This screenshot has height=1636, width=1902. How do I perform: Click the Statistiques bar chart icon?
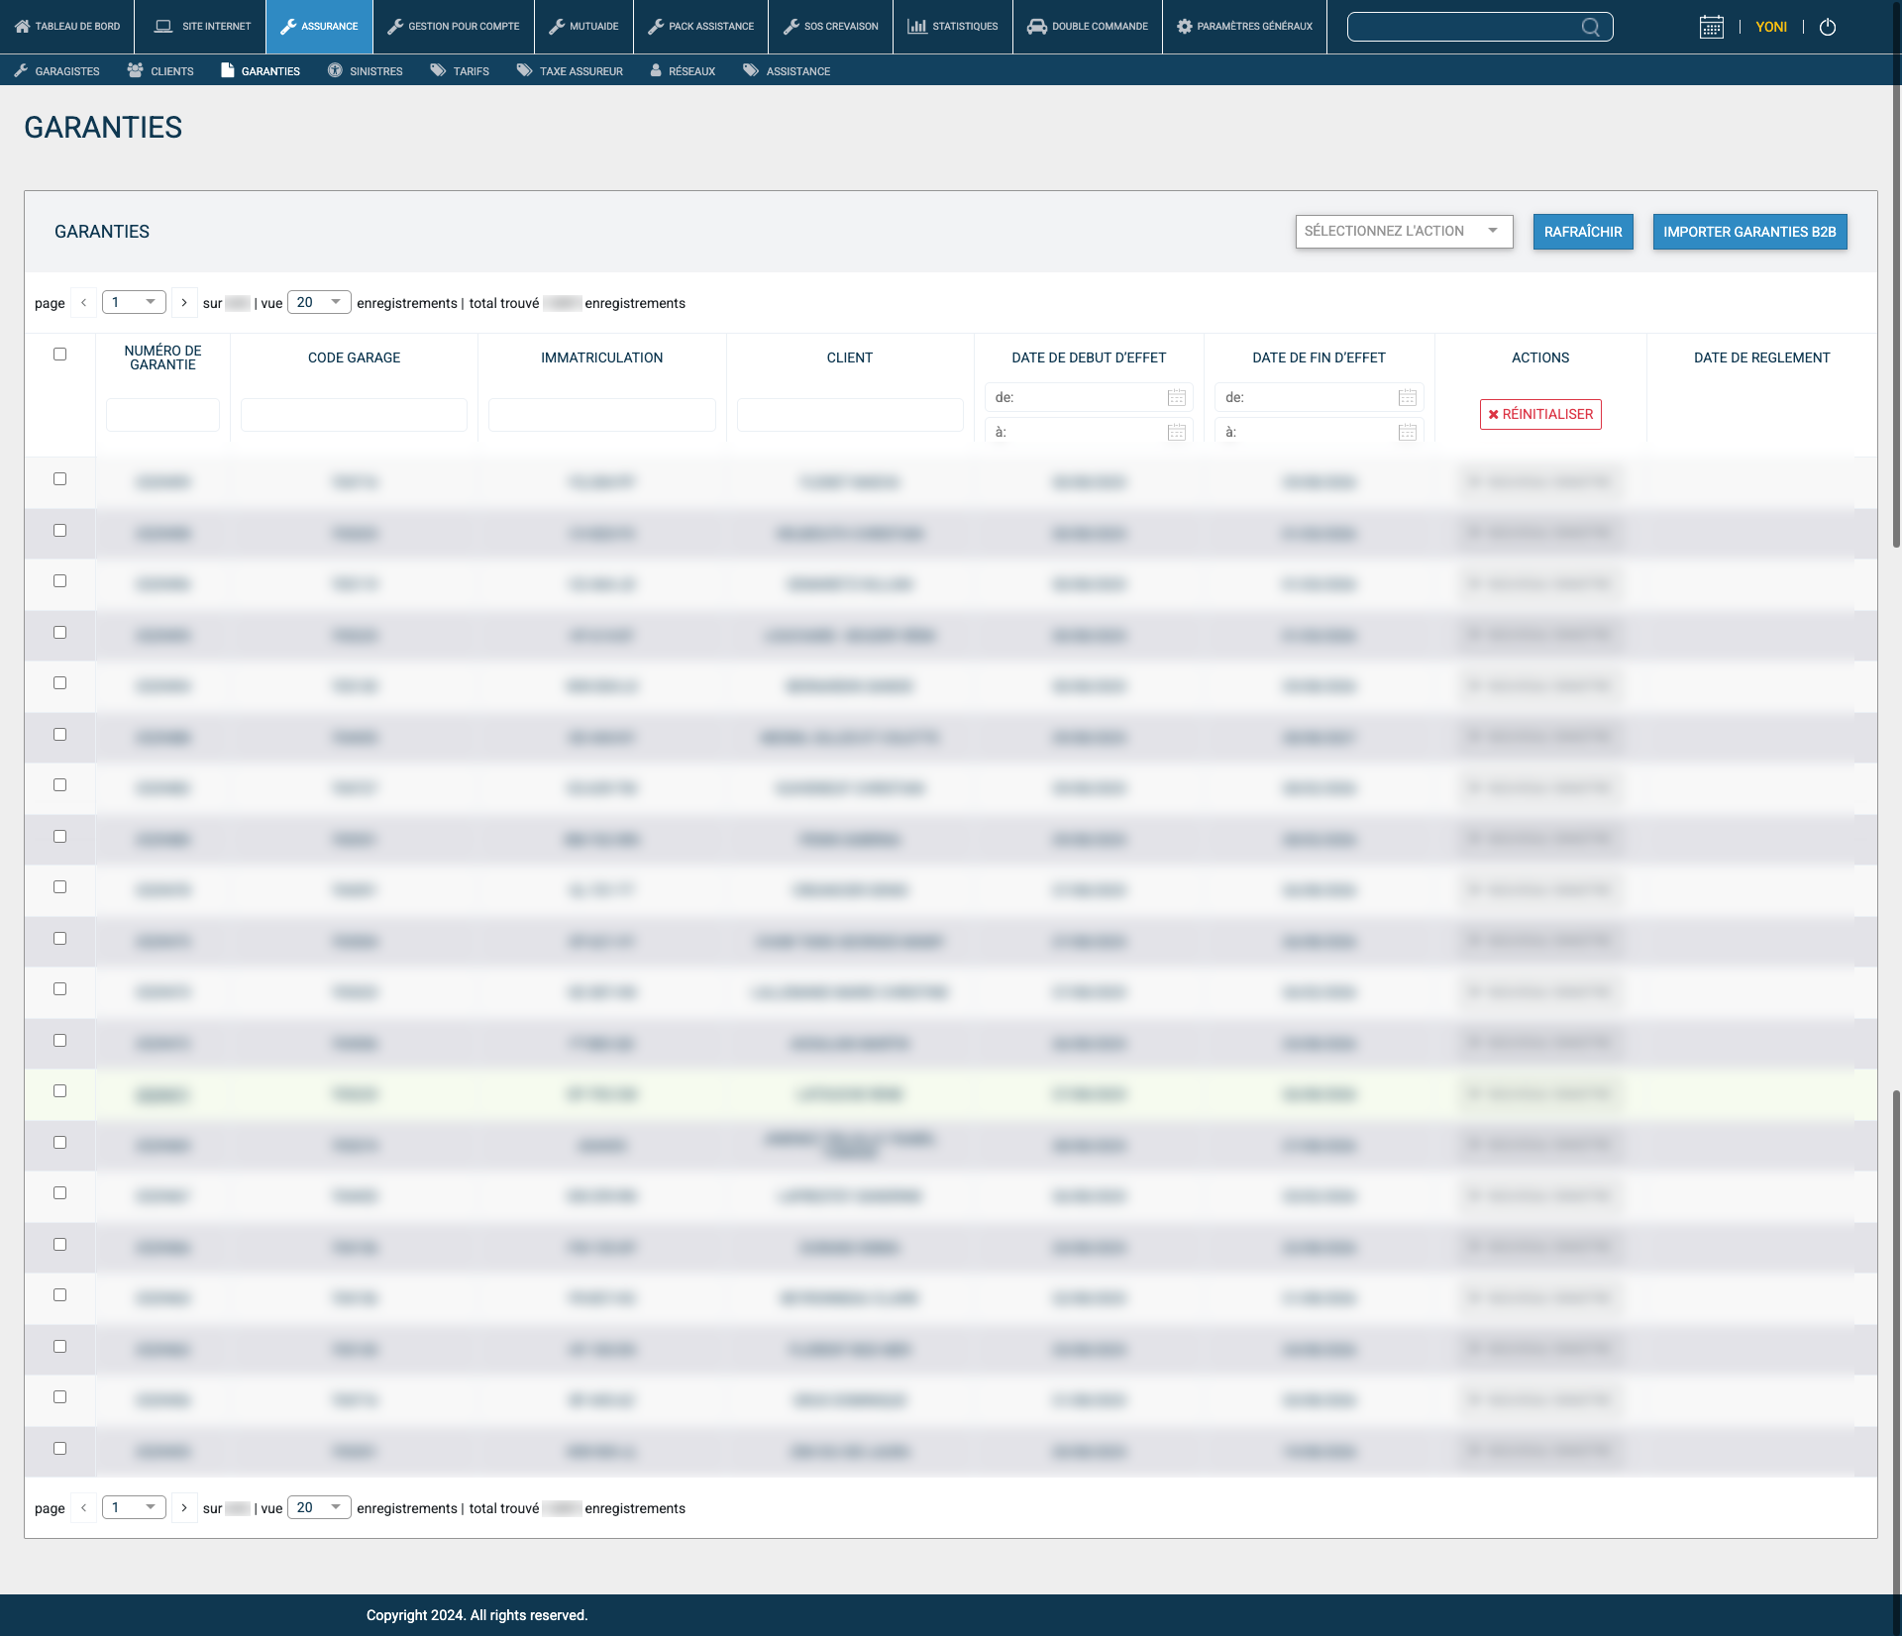(x=917, y=27)
